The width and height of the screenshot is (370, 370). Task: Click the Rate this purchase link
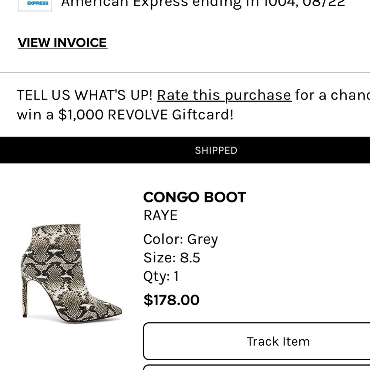pyautogui.click(x=224, y=95)
